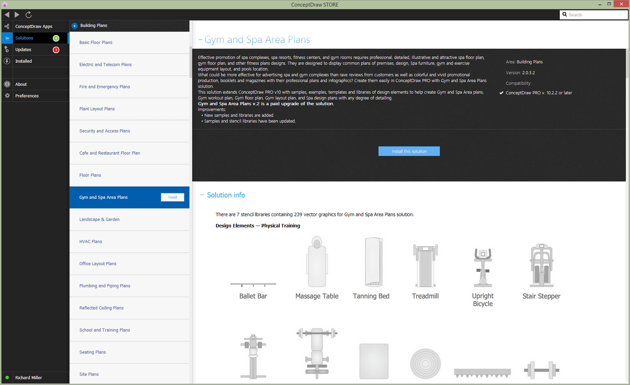Click the refresh icon in toolbar
This screenshot has width=630, height=385.
[x=29, y=15]
